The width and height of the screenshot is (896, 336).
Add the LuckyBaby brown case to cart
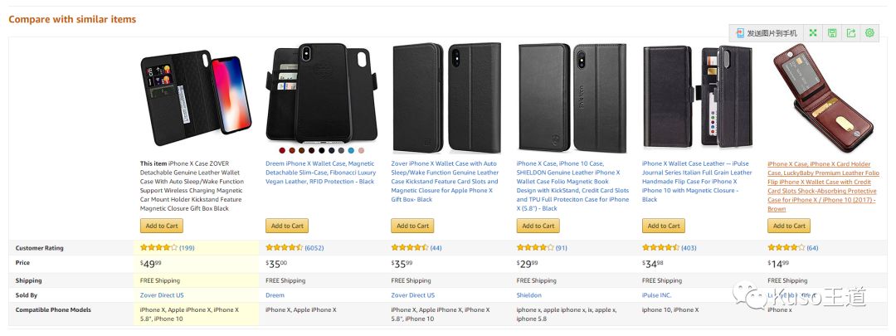click(x=789, y=226)
